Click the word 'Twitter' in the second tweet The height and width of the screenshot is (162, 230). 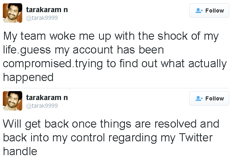click(196, 137)
